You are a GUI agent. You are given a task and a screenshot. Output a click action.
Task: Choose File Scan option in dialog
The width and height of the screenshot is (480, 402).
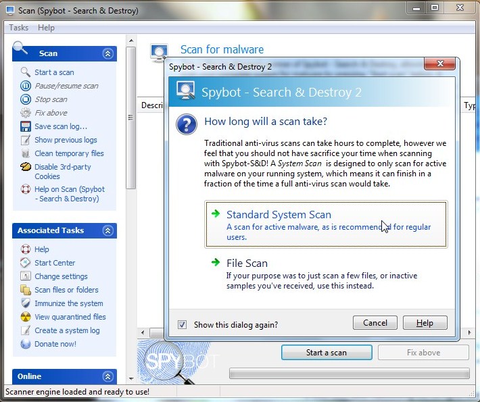pyautogui.click(x=326, y=273)
